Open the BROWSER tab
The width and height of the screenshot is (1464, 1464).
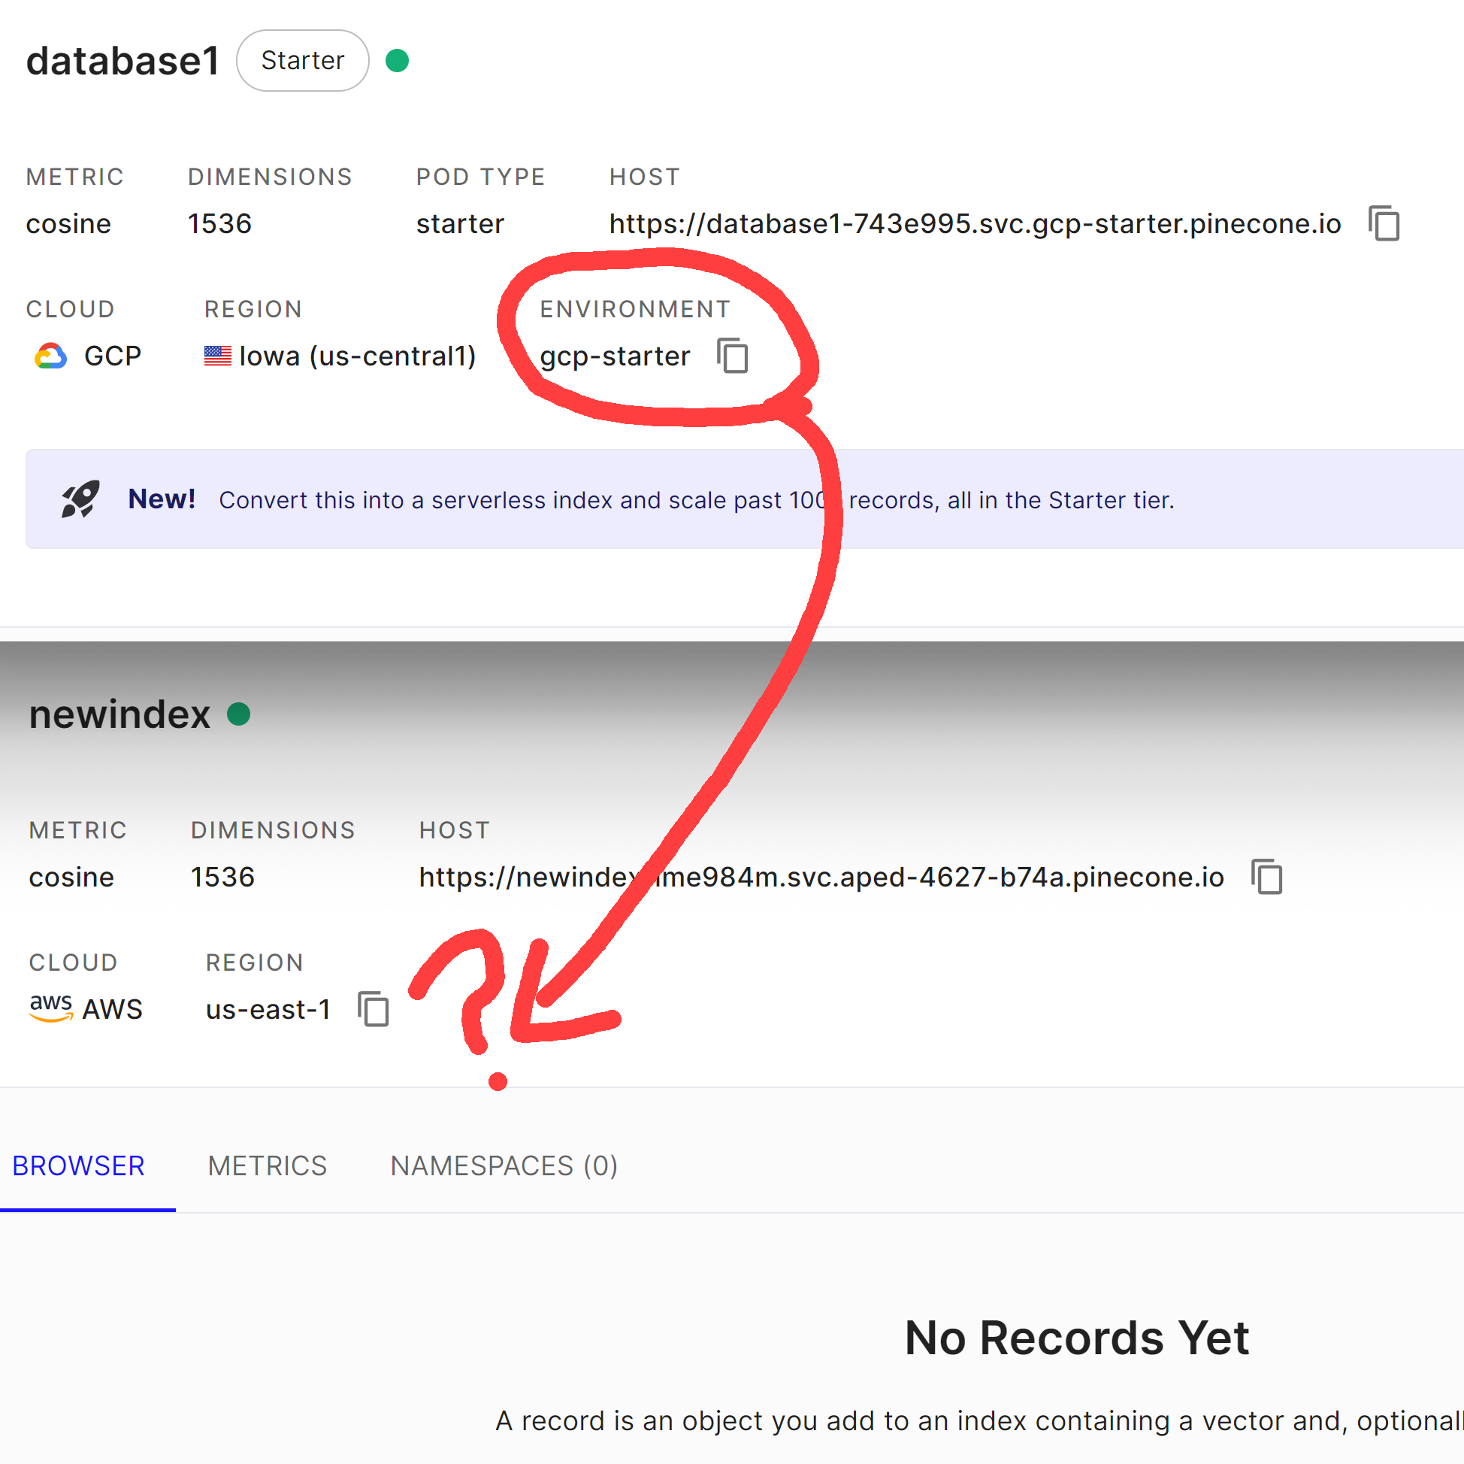pos(79,1166)
